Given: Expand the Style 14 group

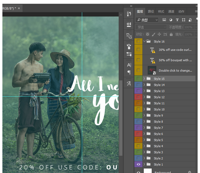Looking at the screenshot, I should [144, 85].
